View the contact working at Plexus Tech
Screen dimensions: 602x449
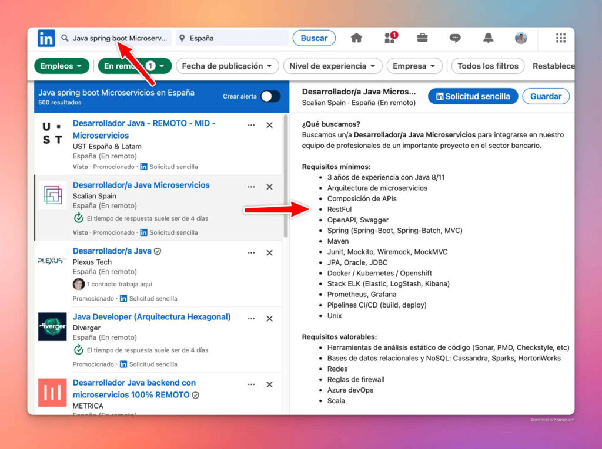pos(112,284)
